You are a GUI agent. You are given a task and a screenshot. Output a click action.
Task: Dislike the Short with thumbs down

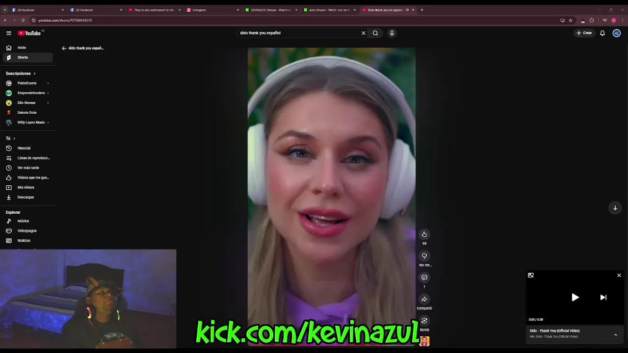424,256
